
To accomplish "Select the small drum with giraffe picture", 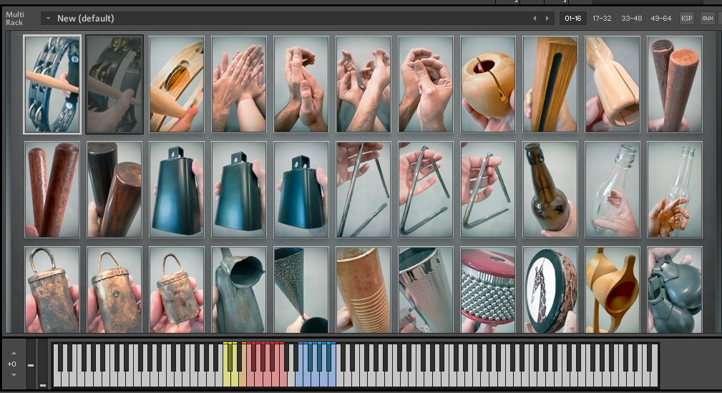I will [550, 290].
